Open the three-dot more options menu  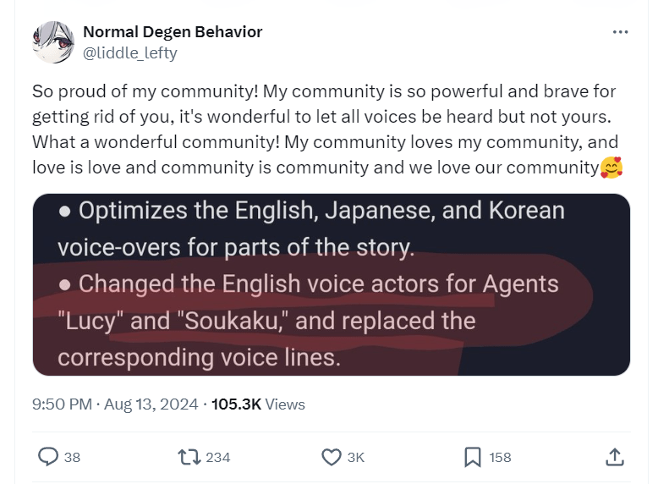(x=620, y=32)
